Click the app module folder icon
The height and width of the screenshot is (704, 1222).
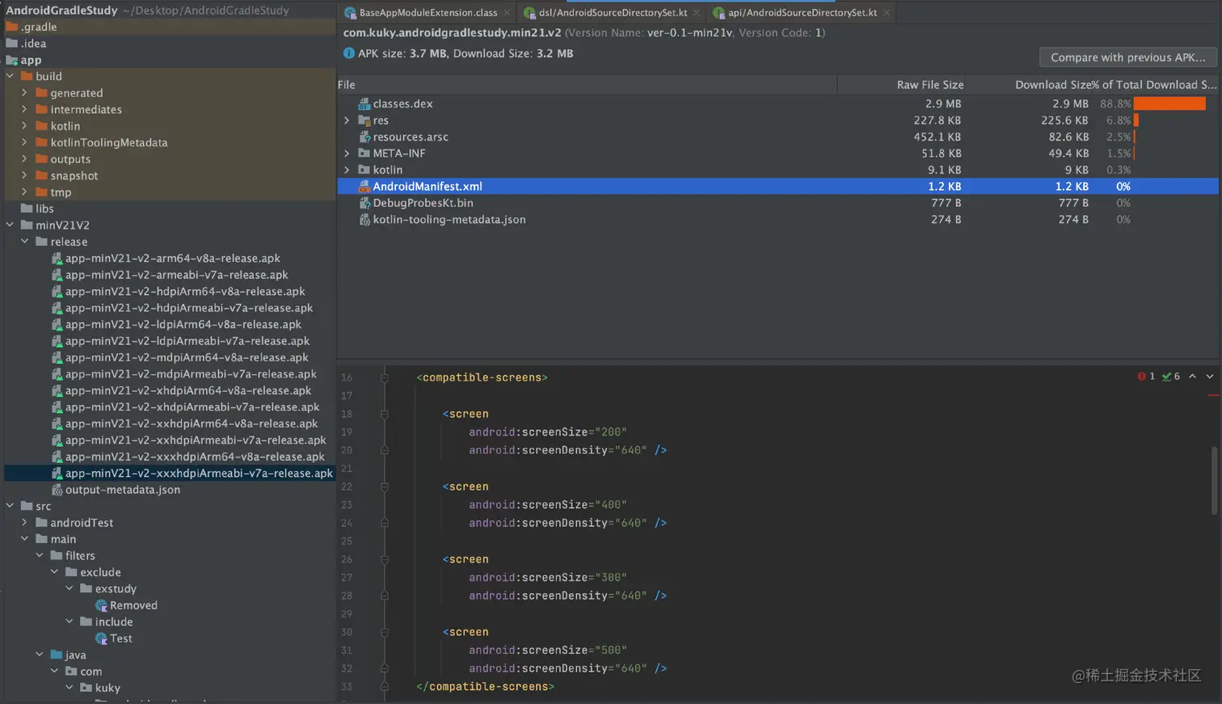[12, 61]
